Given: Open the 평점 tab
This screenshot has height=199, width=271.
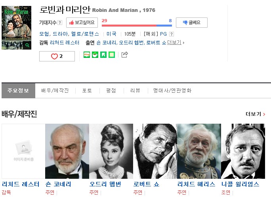Looking at the screenshot, I should 111,91.
